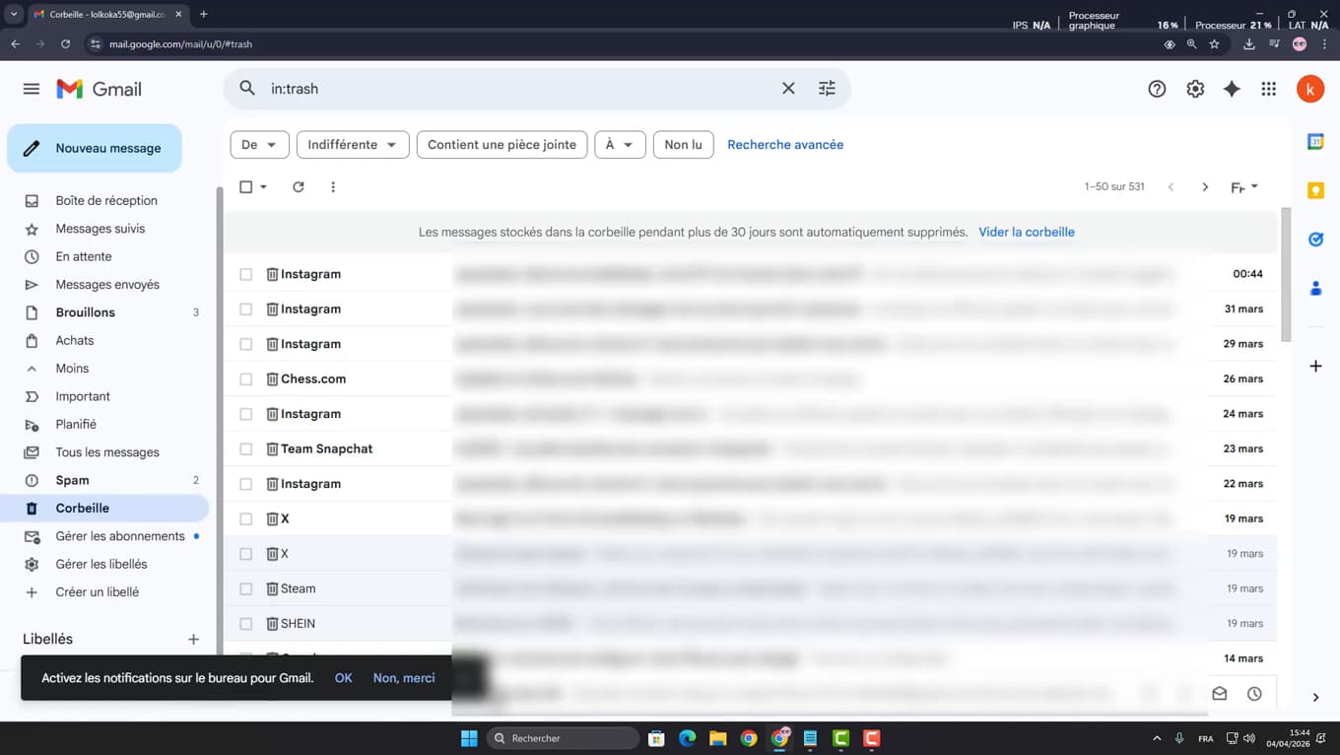This screenshot has height=755, width=1340.
Task: Check the 31 mars Instagram message checkbox
Action: [246, 309]
